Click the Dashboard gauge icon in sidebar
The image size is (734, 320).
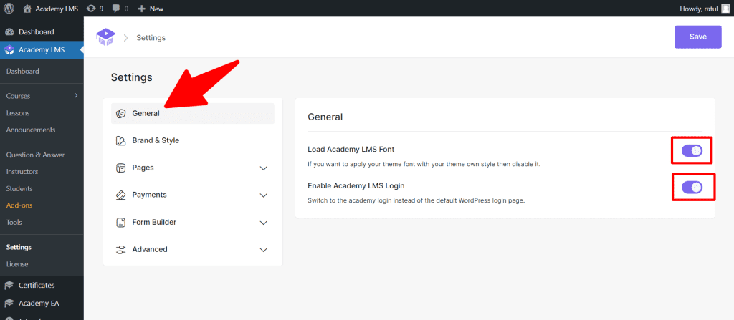click(x=9, y=32)
